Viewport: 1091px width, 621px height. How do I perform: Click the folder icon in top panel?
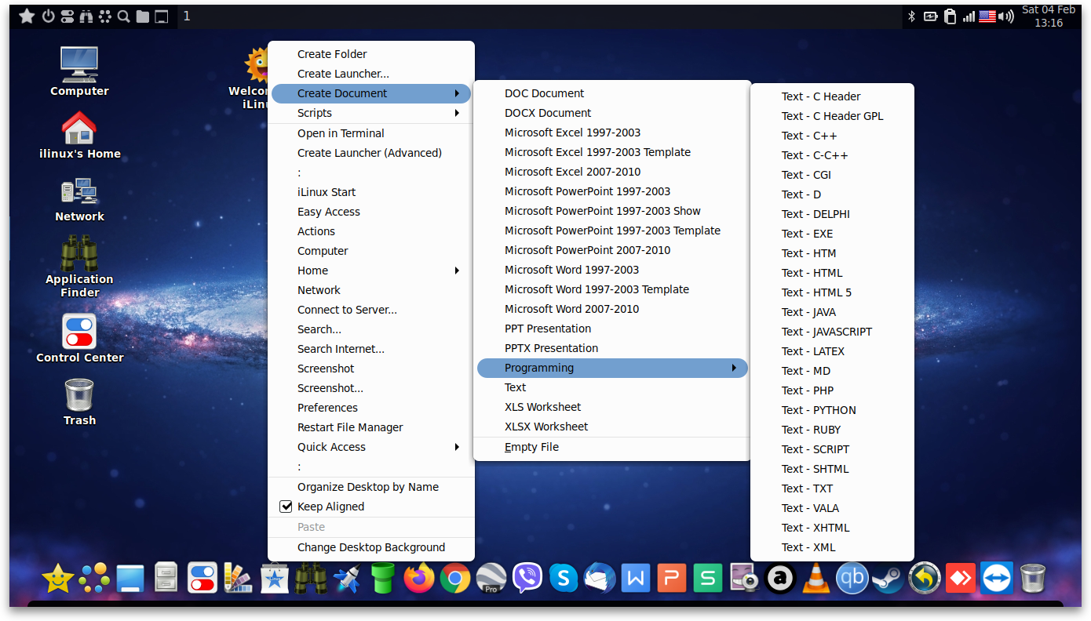tap(142, 16)
